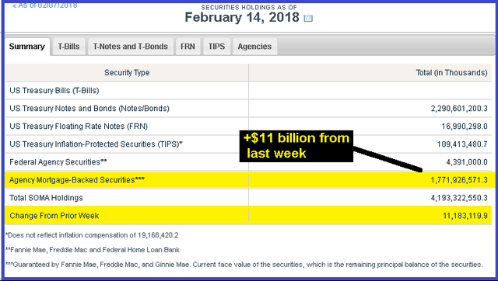Select the TIPS row label

pos(96,144)
